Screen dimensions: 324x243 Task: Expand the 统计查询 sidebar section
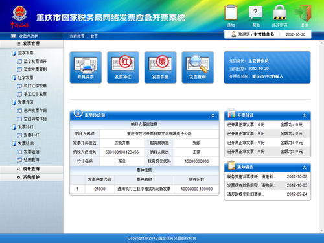(32, 169)
